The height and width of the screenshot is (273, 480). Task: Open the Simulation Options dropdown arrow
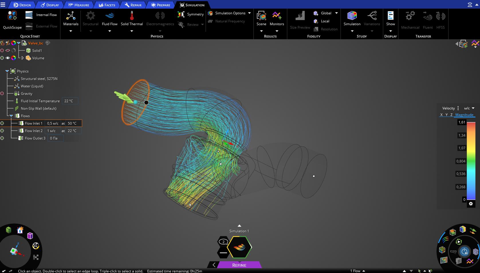point(249,13)
